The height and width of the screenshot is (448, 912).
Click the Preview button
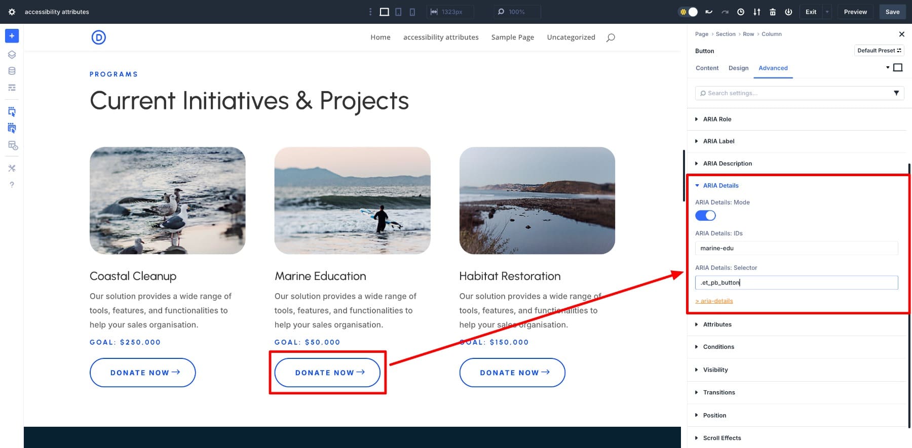855,12
